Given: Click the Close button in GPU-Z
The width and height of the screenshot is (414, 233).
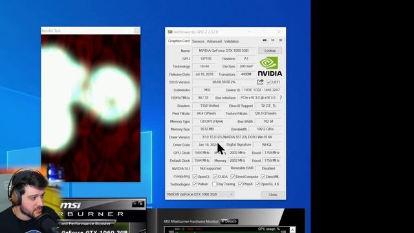Looking at the screenshot, I should pyautogui.click(x=273, y=195).
